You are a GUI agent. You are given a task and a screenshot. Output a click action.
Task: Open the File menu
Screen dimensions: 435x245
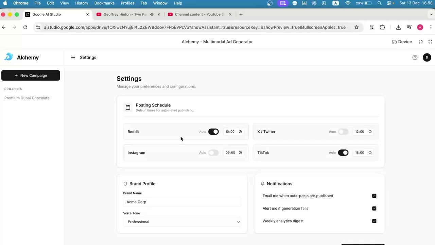[x=37, y=3]
